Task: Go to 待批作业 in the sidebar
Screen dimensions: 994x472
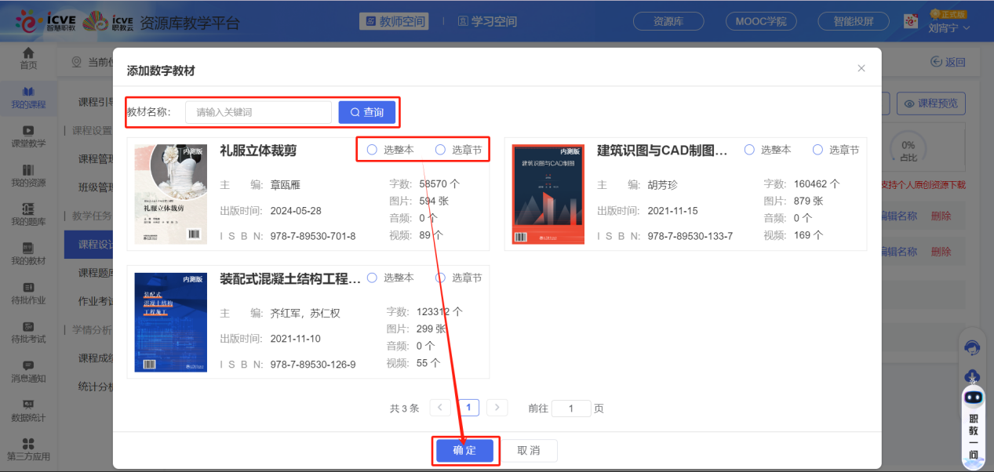Action: (28, 292)
